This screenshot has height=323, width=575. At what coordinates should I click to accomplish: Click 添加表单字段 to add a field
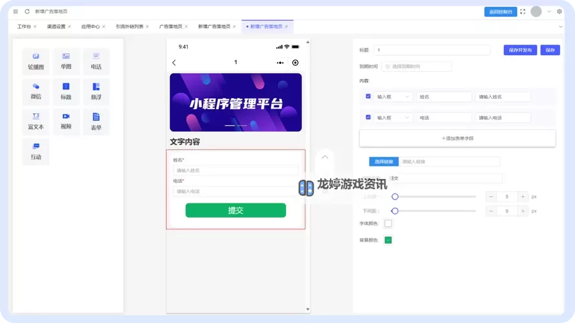[x=457, y=138]
